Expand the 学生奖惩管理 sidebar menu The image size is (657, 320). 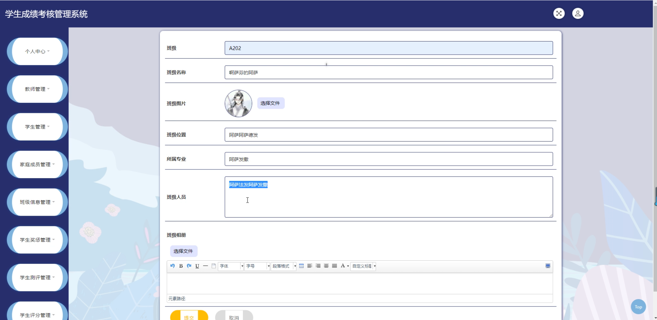coord(37,239)
